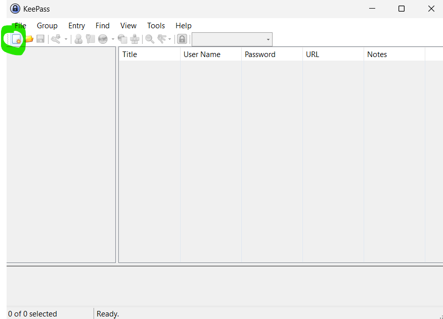Click the User Name column header
Screen dimensions: 443x319
tap(210, 55)
